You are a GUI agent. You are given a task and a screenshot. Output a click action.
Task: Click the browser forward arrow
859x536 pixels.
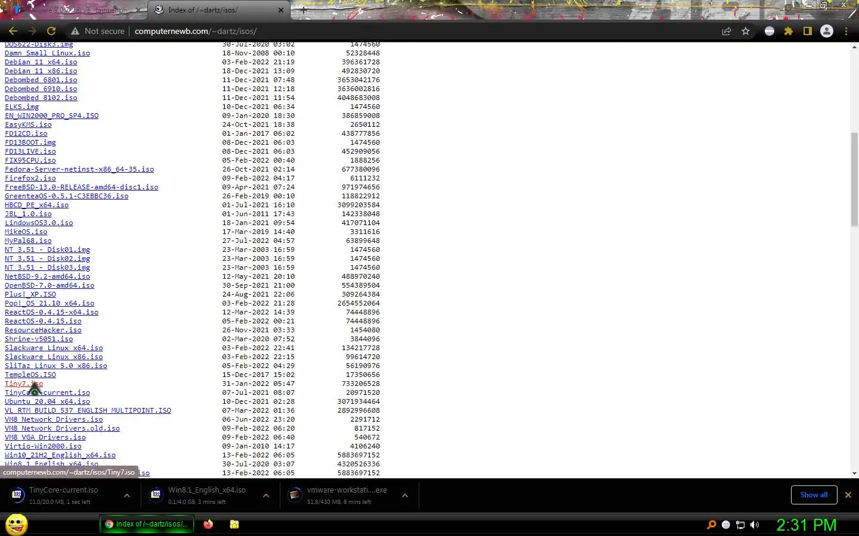tap(32, 31)
